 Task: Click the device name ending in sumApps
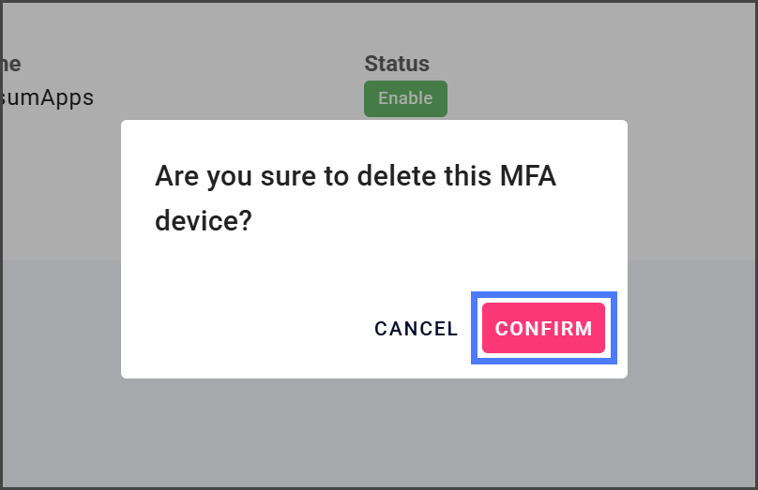pos(47,97)
